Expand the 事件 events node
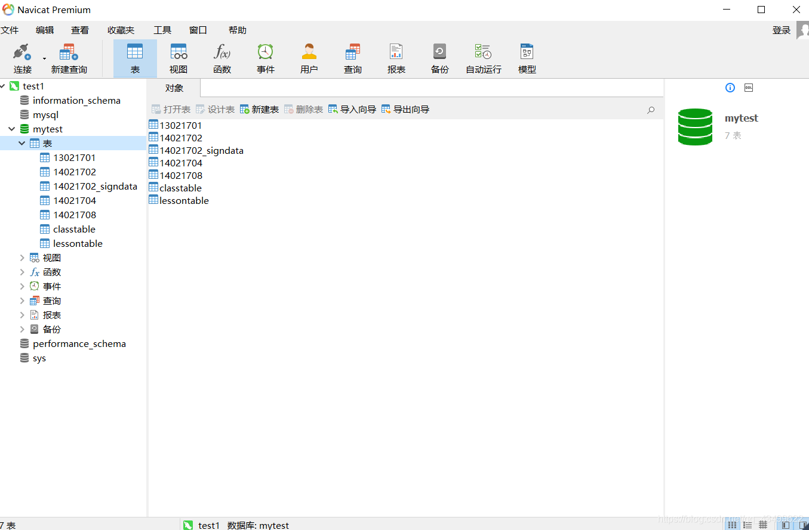This screenshot has height=530, width=809. click(22, 287)
